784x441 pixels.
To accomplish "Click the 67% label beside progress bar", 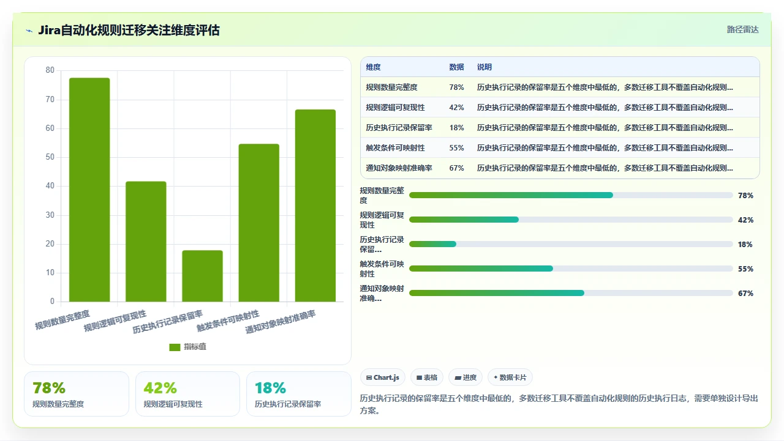I will tap(745, 294).
